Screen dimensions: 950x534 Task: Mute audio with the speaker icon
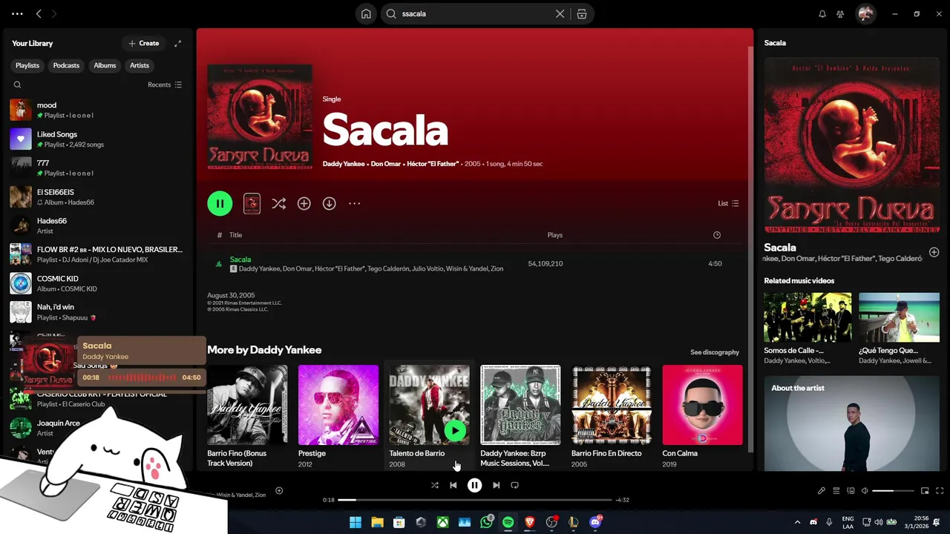click(865, 491)
